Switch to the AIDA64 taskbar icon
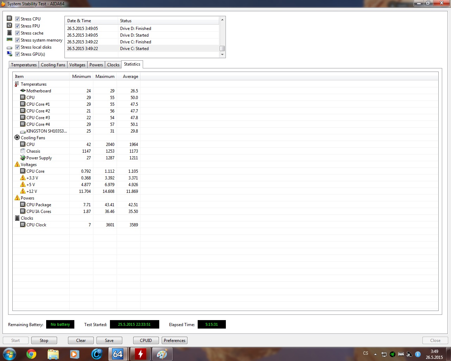The image size is (451, 361). pos(118,354)
